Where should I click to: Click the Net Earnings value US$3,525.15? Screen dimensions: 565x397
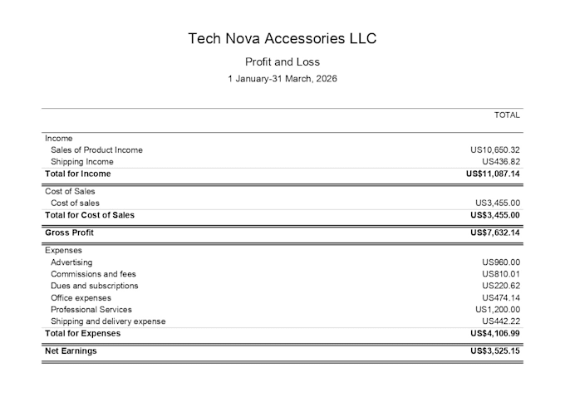click(x=494, y=350)
